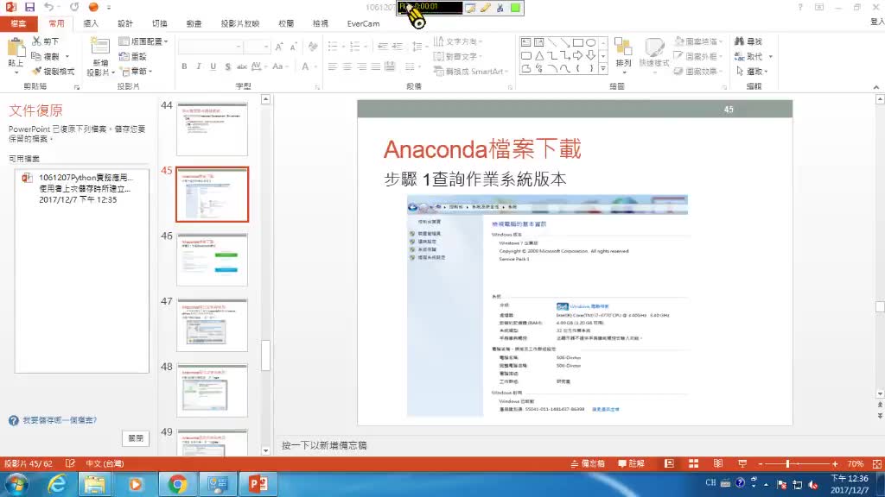
Task: Decrease font size with smaller A icon
Action: click(x=293, y=47)
